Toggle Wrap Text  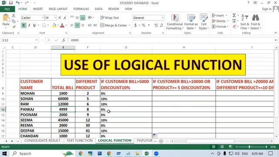tap(109, 17)
